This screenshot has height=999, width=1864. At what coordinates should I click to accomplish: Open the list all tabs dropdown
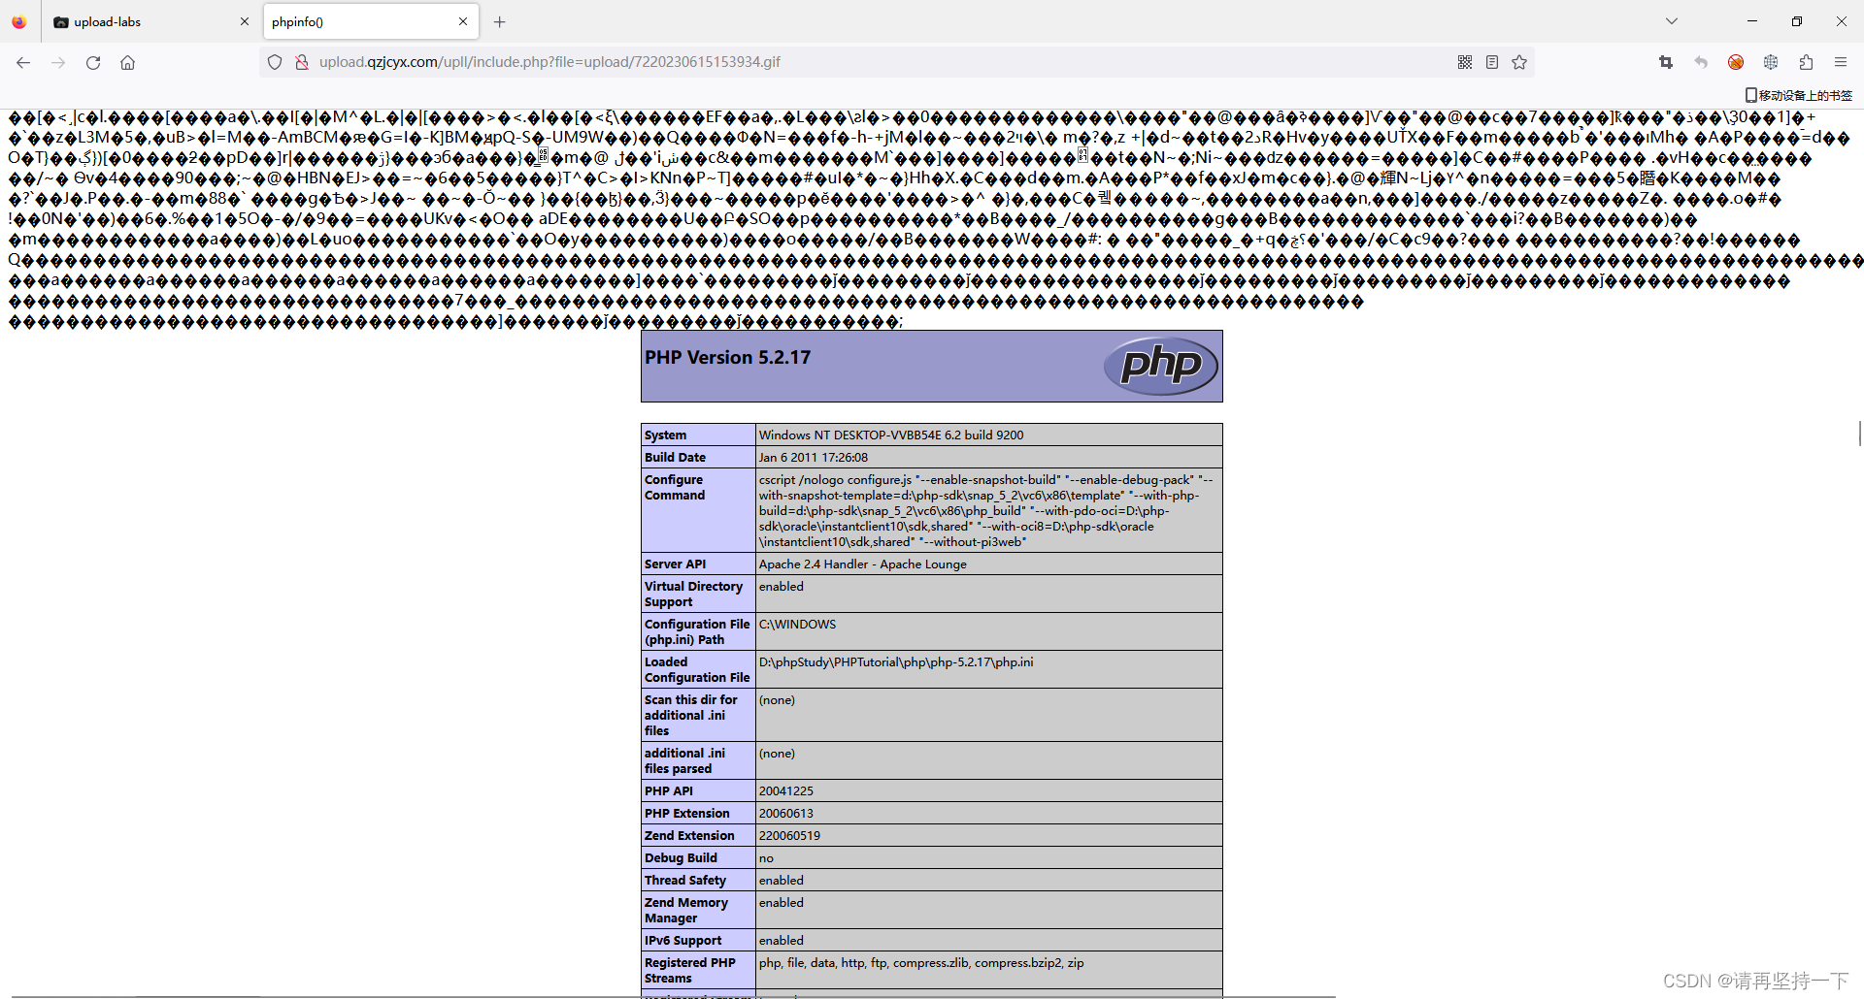point(1672,21)
